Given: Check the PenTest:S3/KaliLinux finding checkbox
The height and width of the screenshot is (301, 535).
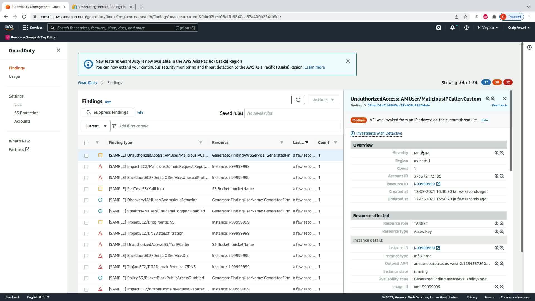Looking at the screenshot, I should [86, 189].
